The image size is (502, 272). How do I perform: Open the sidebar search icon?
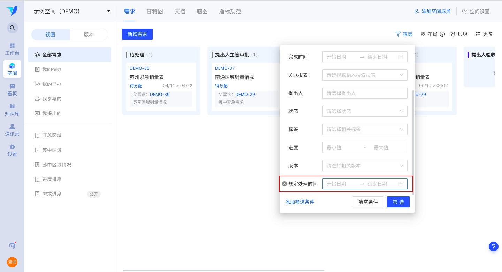pyautogui.click(x=12, y=28)
